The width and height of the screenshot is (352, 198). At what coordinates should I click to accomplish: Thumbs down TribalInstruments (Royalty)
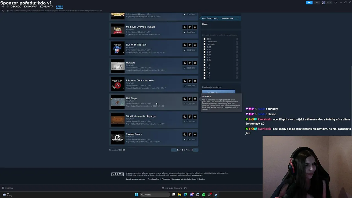coord(190,117)
